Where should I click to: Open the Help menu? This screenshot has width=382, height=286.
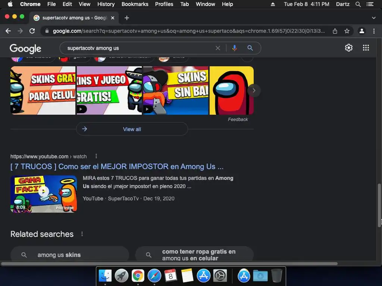pos(227,4)
